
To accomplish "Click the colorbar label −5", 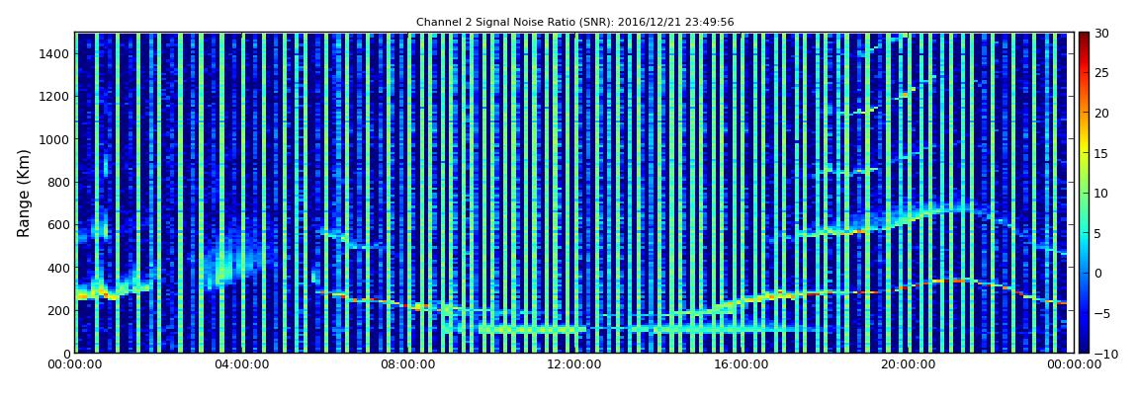I will pyautogui.click(x=1101, y=314).
